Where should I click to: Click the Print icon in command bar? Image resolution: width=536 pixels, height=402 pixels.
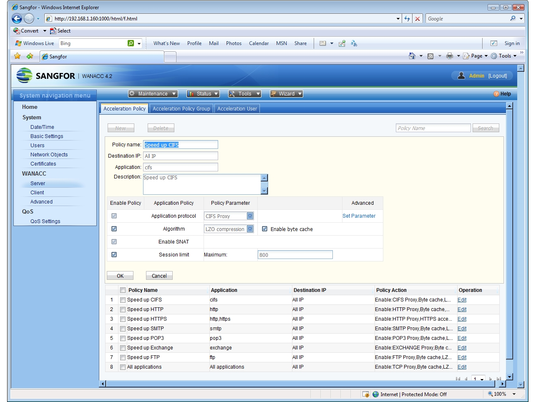coord(449,56)
